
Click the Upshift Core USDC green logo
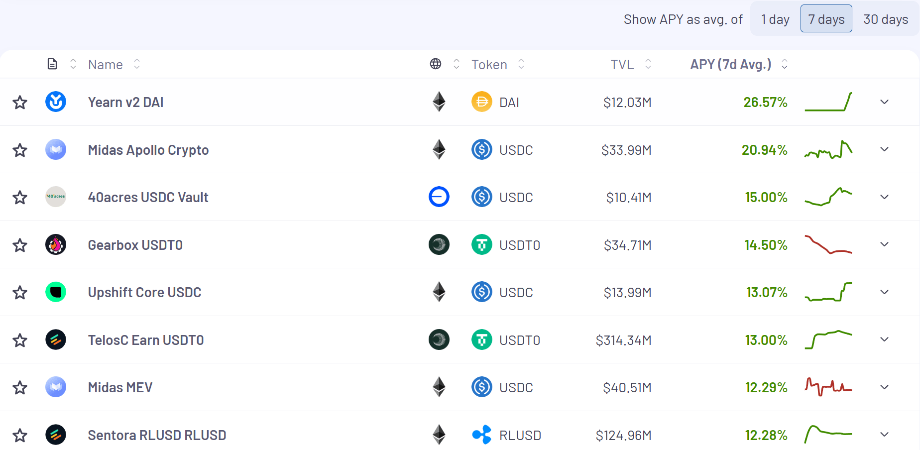pyautogui.click(x=56, y=292)
